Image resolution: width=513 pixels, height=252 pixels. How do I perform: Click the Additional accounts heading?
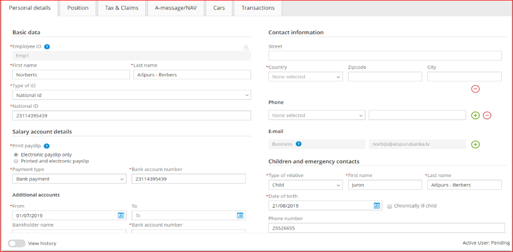click(36, 195)
